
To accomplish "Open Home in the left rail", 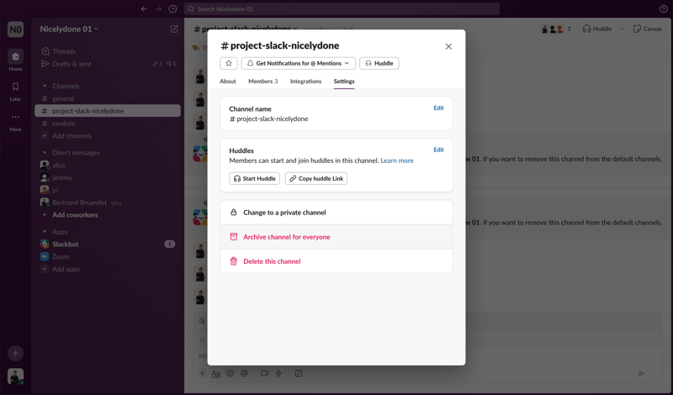I will point(15,60).
